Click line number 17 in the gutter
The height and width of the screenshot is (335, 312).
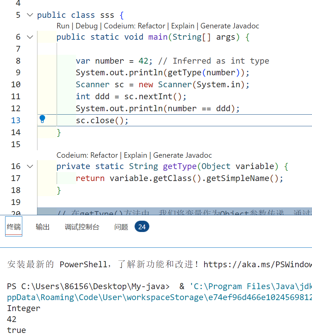[x=16, y=178]
